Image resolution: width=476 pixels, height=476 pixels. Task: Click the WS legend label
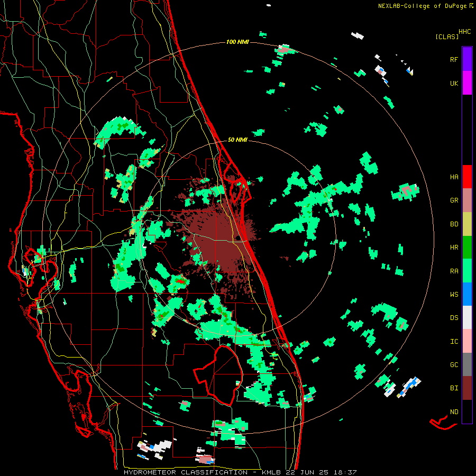(454, 295)
